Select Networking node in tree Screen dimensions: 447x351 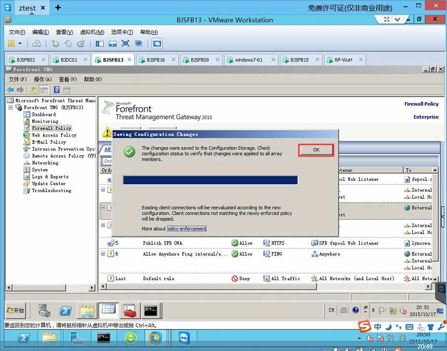pos(45,163)
